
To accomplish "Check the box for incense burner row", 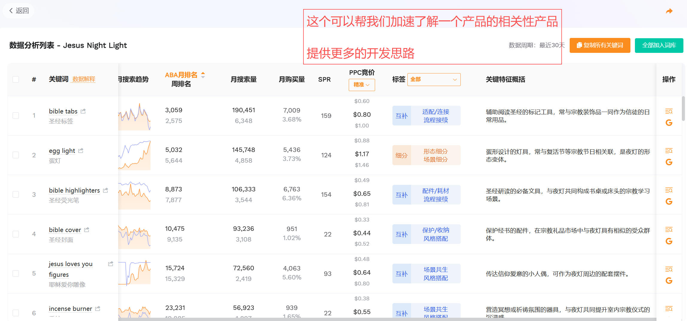I will 16,313.
